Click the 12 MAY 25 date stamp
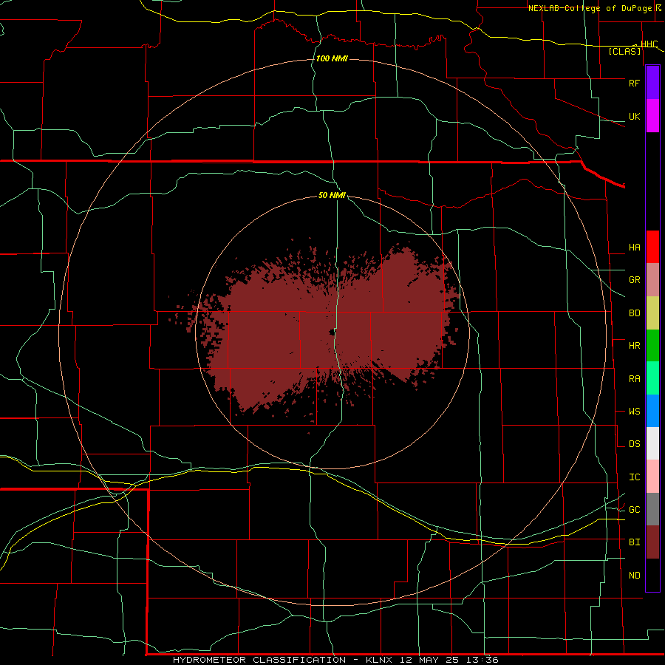 click(431, 660)
